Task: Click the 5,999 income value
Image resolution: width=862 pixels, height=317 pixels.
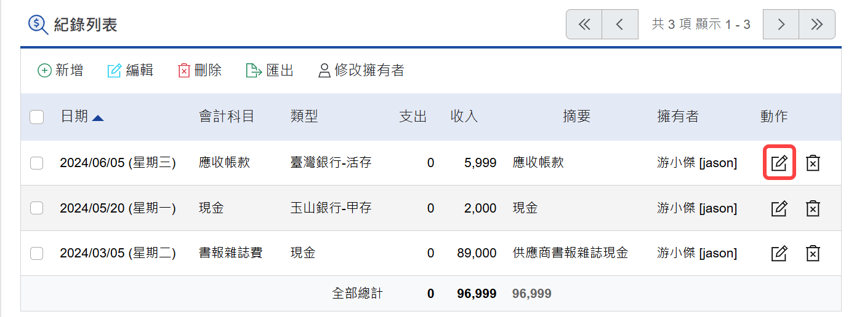Action: [x=480, y=163]
